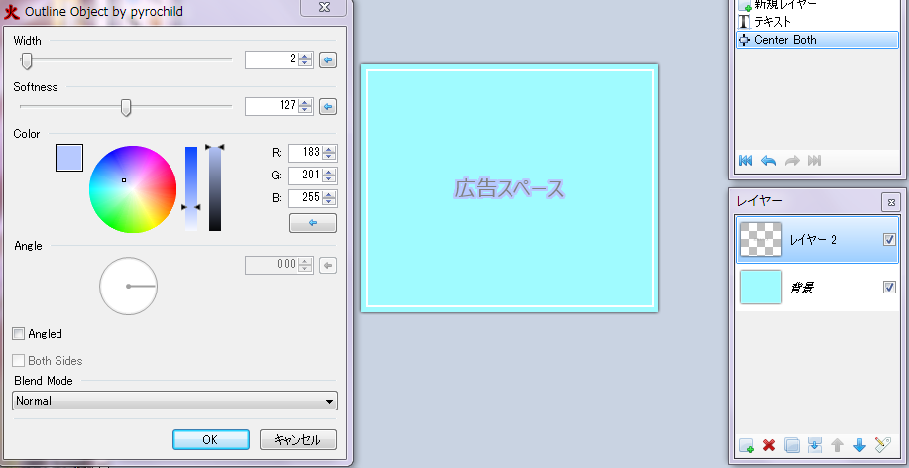Open layer properties

click(x=882, y=445)
